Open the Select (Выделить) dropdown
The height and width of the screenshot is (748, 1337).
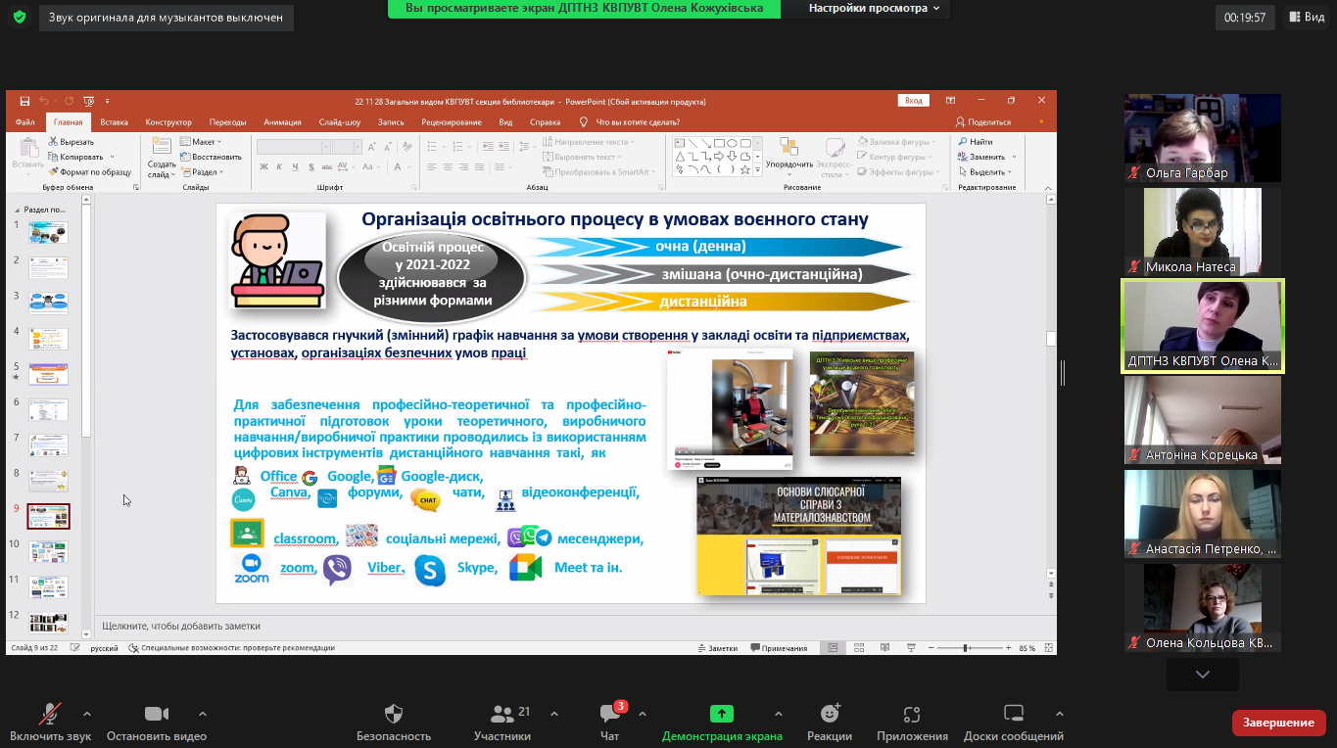(x=986, y=171)
